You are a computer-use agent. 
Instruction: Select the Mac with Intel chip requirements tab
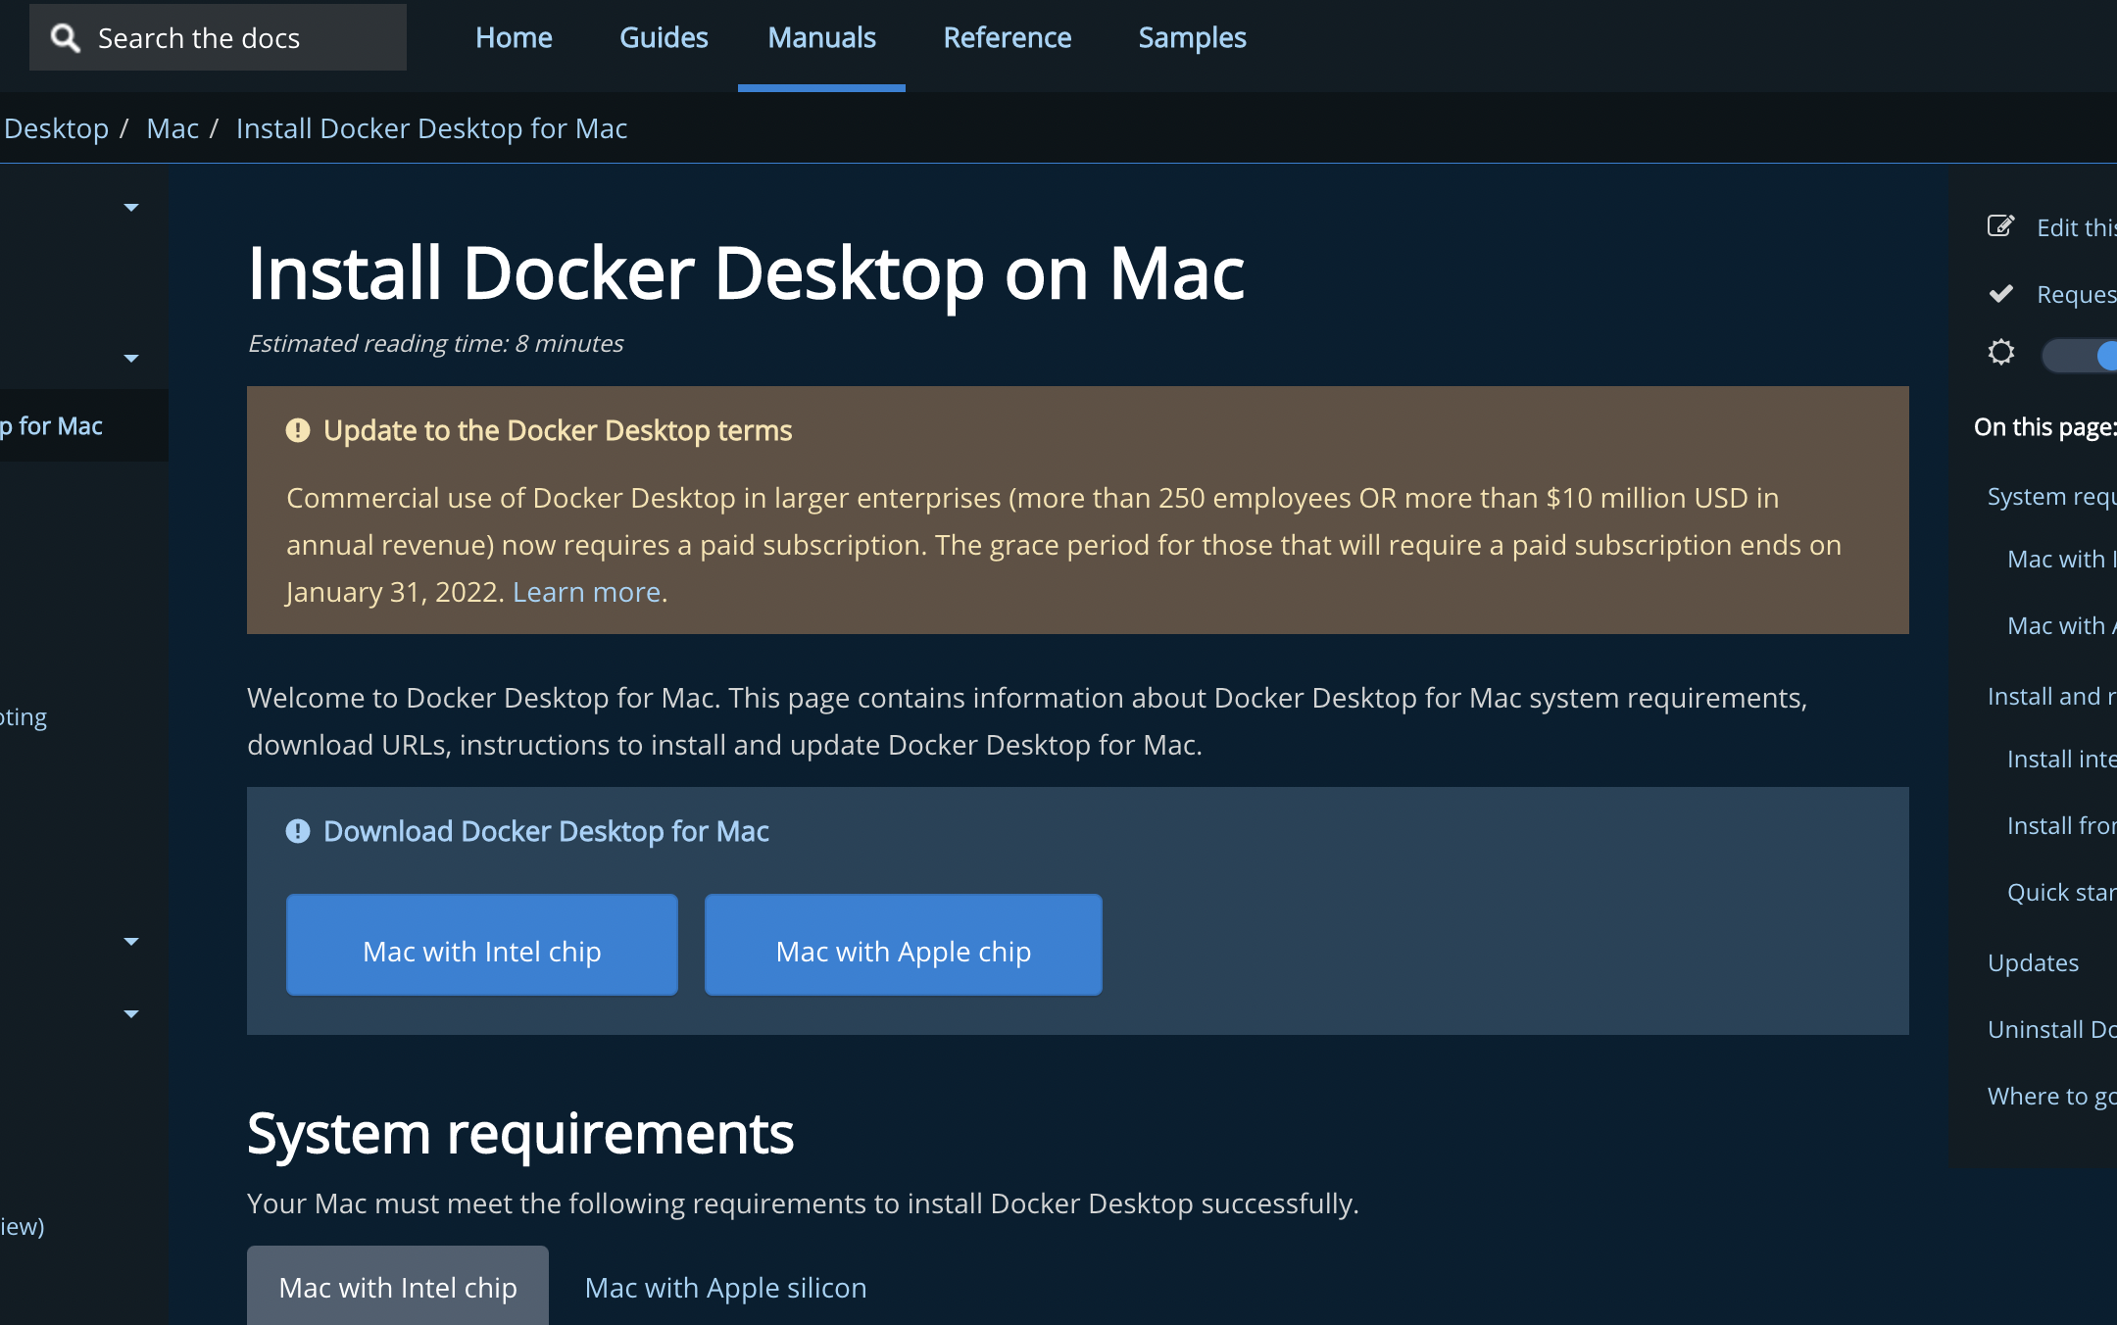pyautogui.click(x=398, y=1286)
